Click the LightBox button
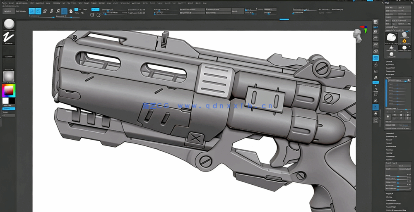The image size is (414, 212). [x=9, y=12]
